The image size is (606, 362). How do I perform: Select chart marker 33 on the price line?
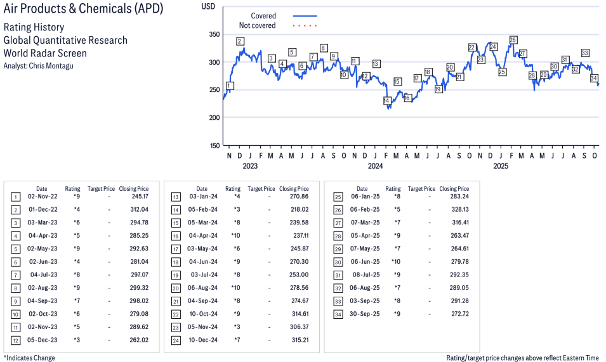click(x=585, y=53)
